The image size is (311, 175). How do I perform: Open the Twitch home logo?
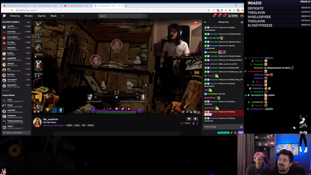(x=4, y=16)
